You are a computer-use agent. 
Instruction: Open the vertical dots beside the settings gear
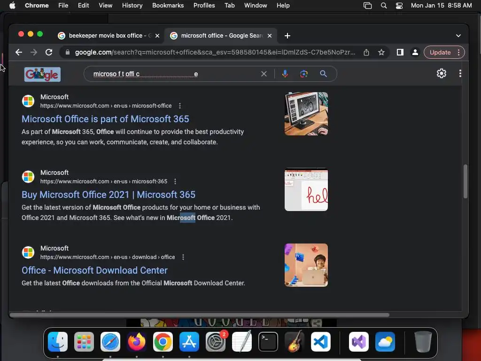tap(460, 73)
